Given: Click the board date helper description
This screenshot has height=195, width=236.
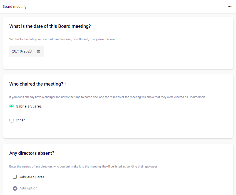Looking at the screenshot, I should coord(63,39).
